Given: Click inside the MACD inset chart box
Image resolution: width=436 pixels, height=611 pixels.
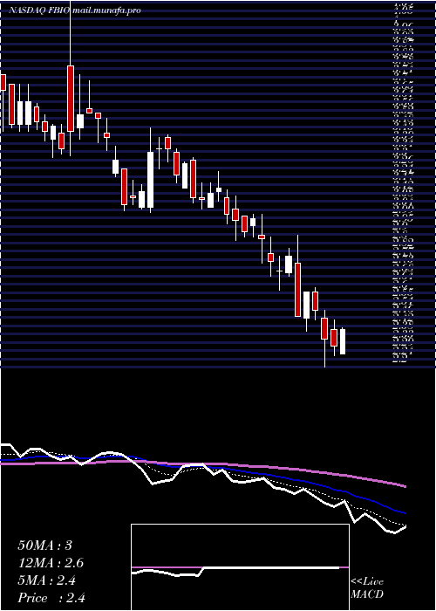Looking at the screenshot, I should [240, 567].
